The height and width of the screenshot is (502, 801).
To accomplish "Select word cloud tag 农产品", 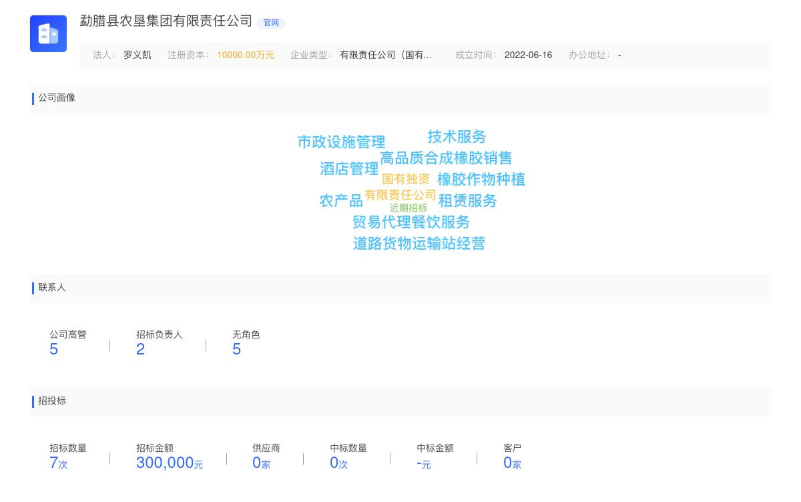I will tap(341, 201).
